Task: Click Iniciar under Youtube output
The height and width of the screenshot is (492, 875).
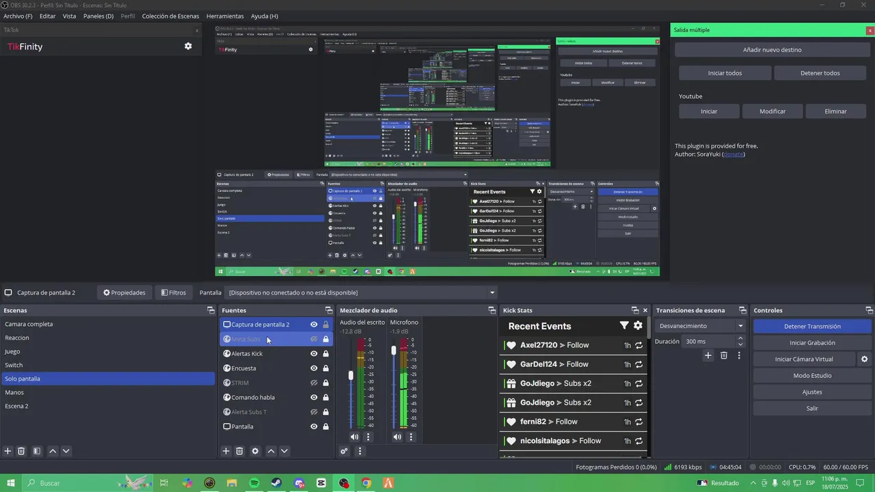Action: click(709, 111)
